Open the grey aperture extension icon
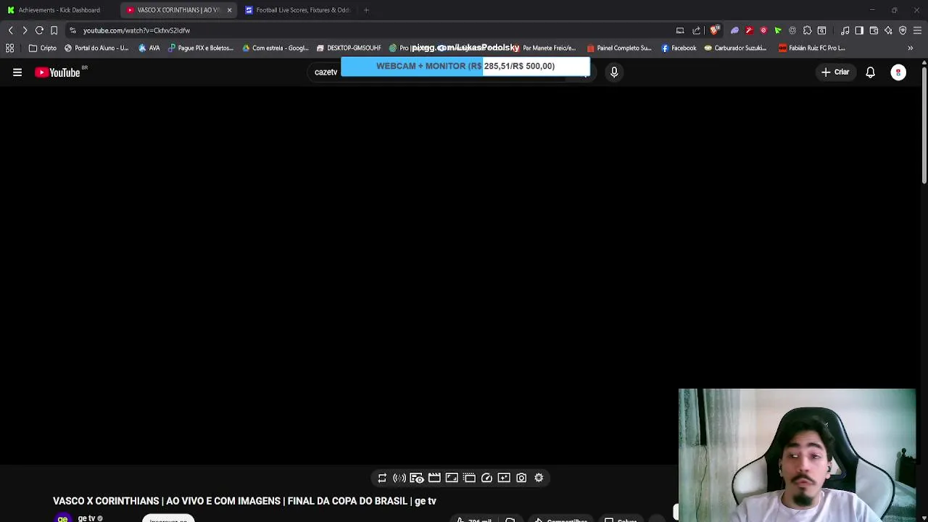928x522 pixels. tap(792, 30)
